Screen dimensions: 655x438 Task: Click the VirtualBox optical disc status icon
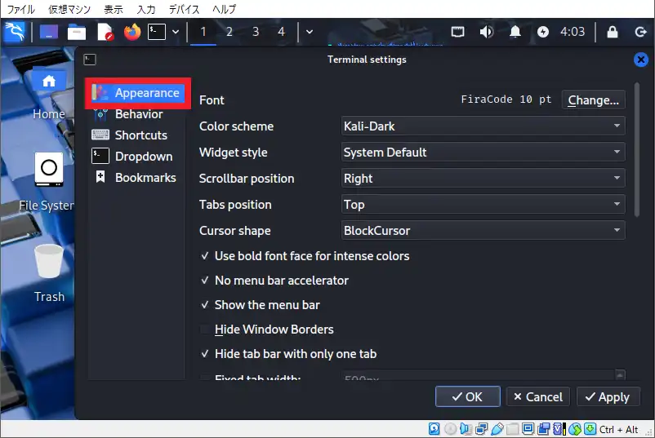coord(450,429)
